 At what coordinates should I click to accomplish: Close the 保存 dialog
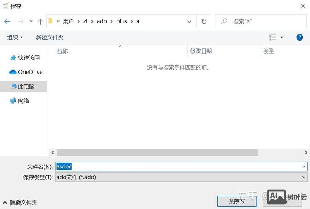tap(303, 6)
